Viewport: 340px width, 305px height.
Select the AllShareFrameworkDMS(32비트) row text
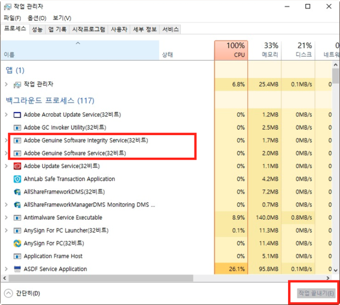pyautogui.click(x=64, y=192)
